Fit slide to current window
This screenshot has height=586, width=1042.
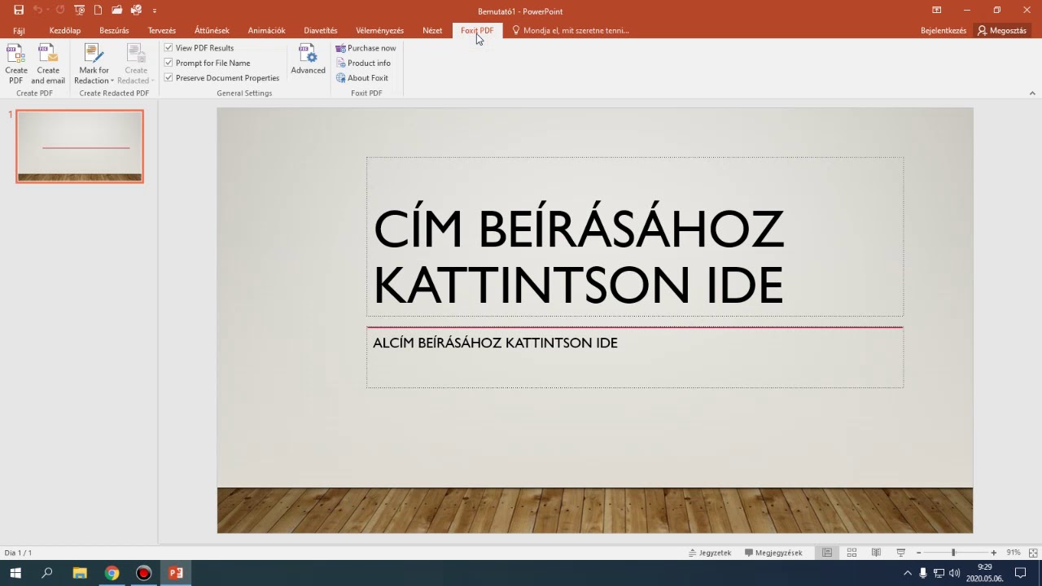pyautogui.click(x=1032, y=553)
